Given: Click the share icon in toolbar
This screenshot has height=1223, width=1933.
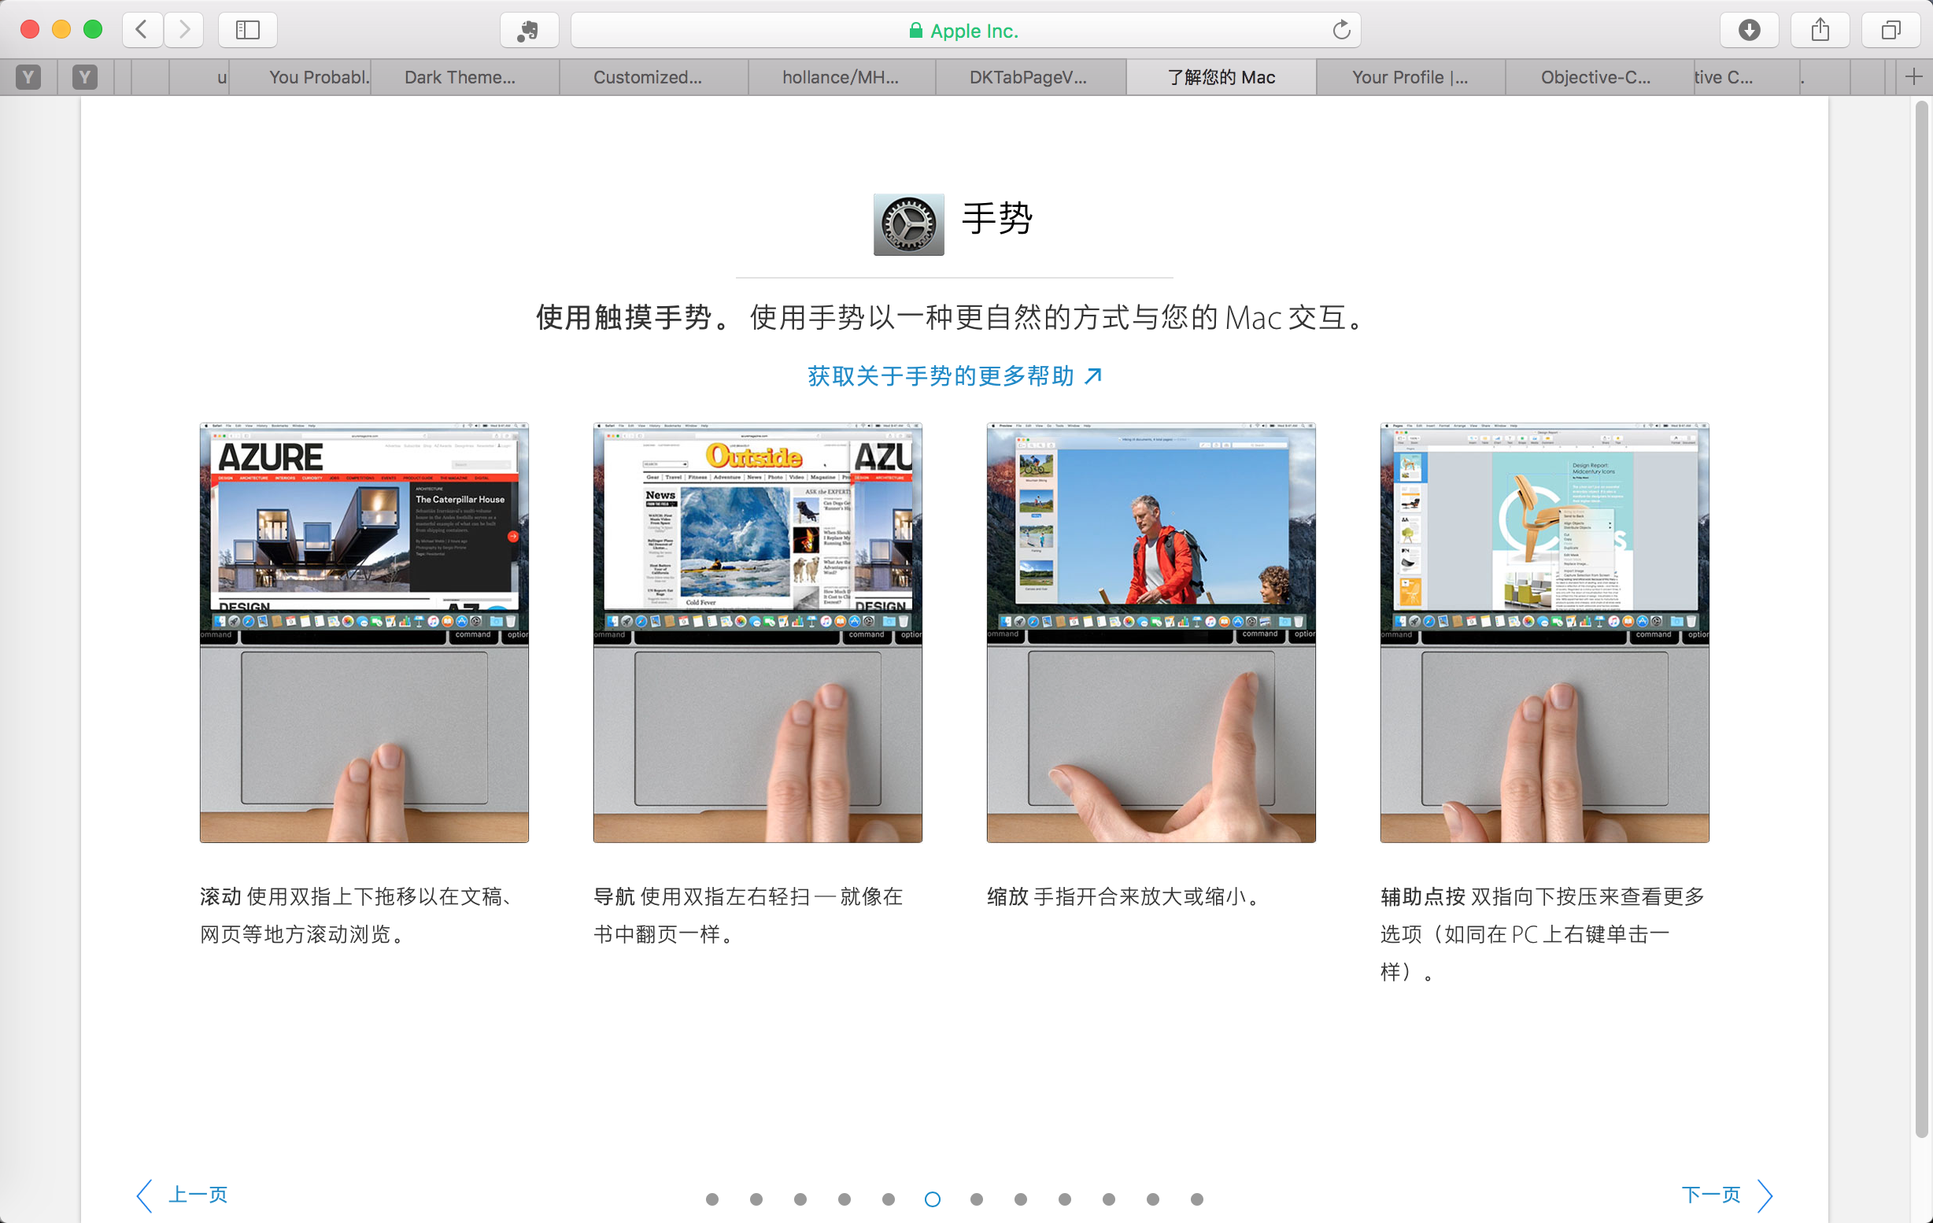Looking at the screenshot, I should (1822, 31).
